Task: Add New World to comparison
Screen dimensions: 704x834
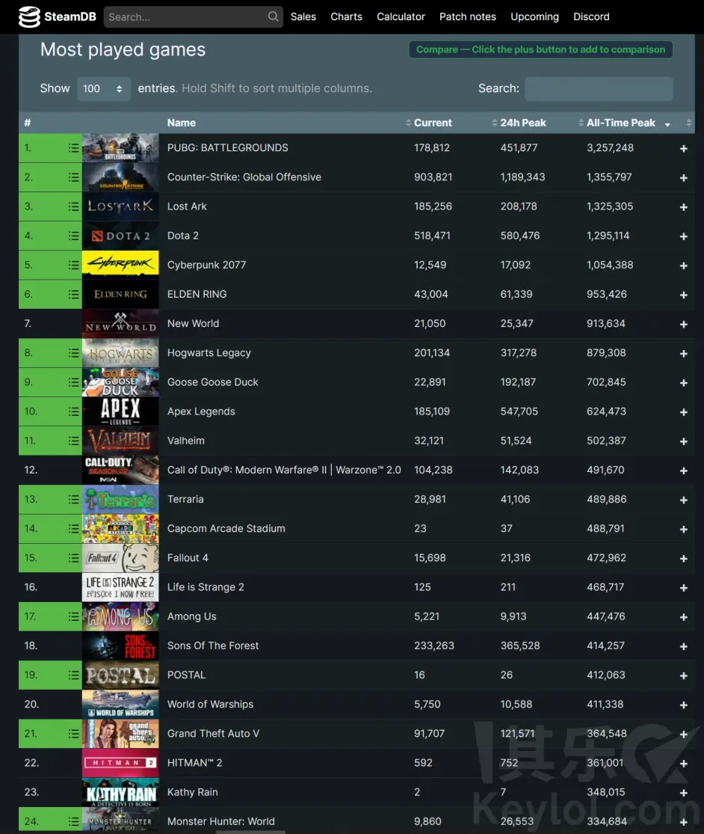Action: [683, 324]
